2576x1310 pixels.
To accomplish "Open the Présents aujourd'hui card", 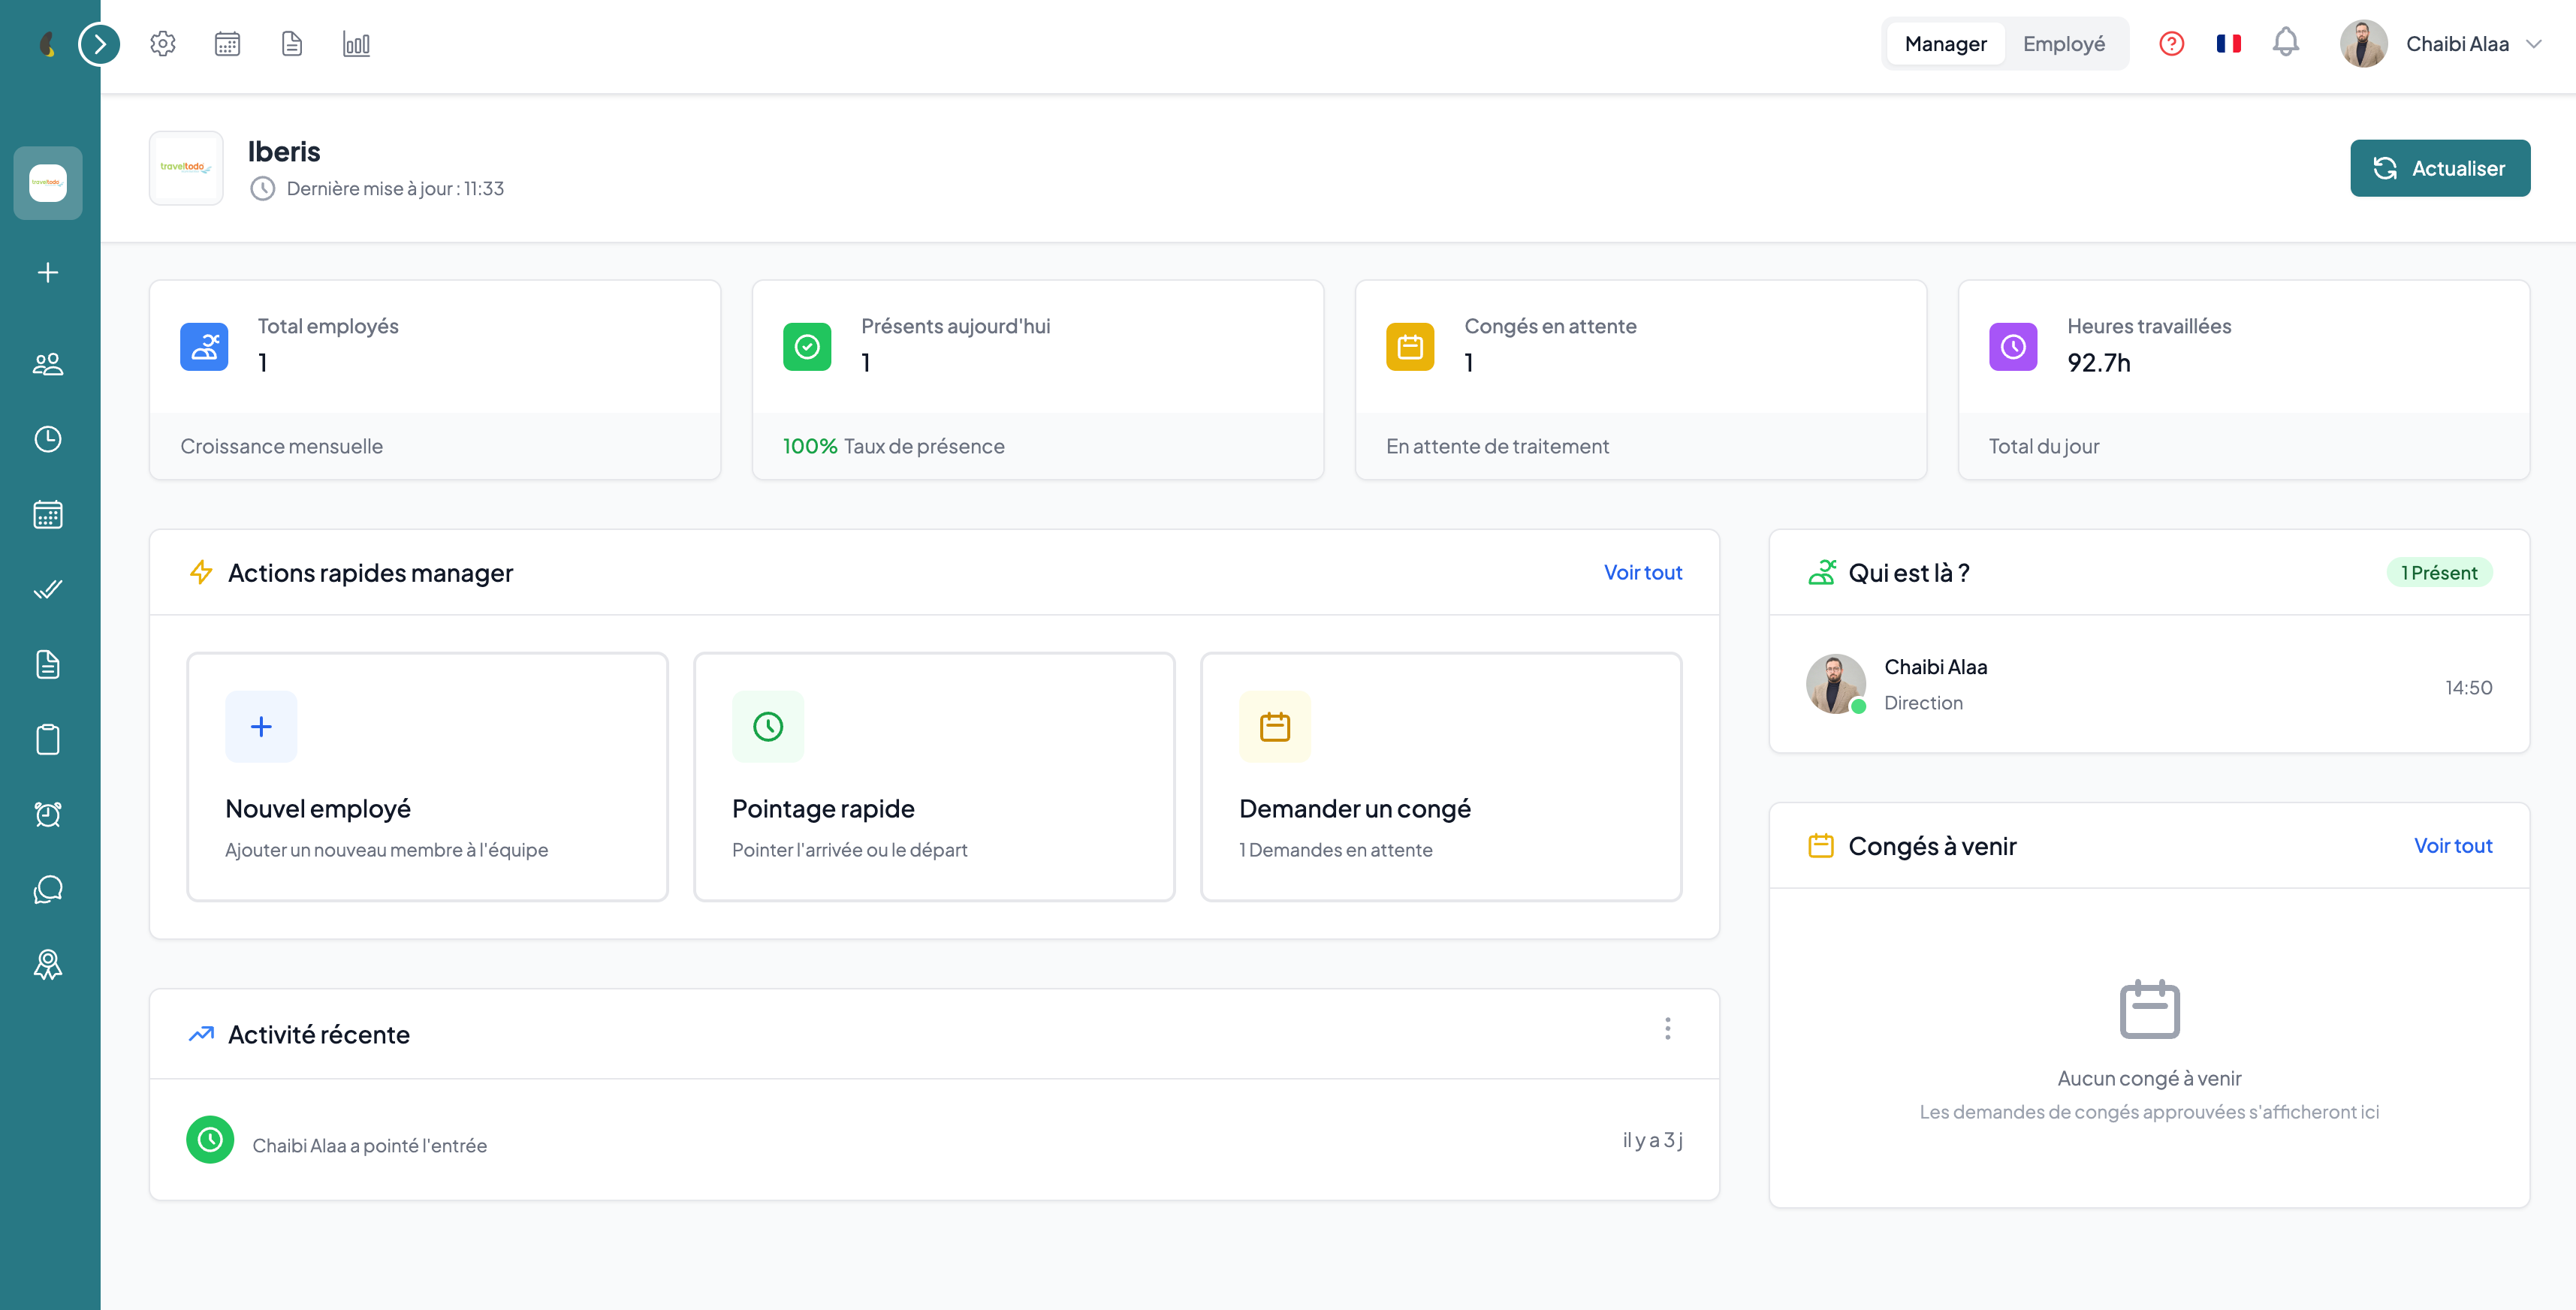I will pos(1038,380).
